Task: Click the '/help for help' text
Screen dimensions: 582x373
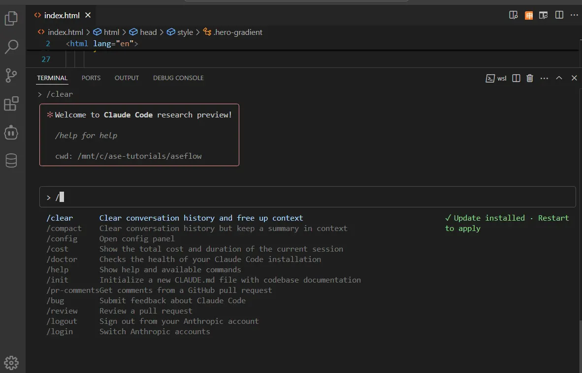Action: (x=86, y=136)
